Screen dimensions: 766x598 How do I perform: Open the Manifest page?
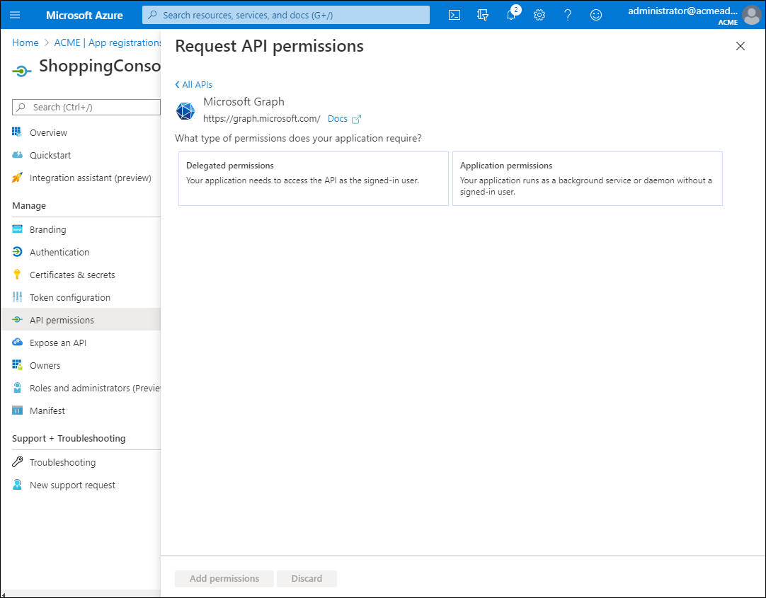(x=47, y=410)
